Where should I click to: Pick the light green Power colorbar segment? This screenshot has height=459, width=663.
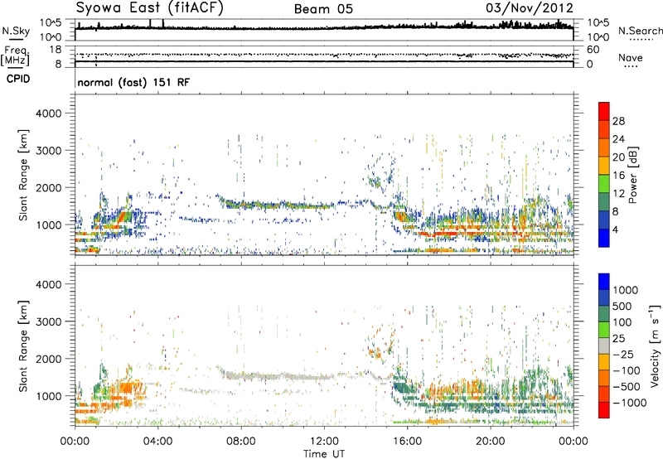(x=604, y=183)
